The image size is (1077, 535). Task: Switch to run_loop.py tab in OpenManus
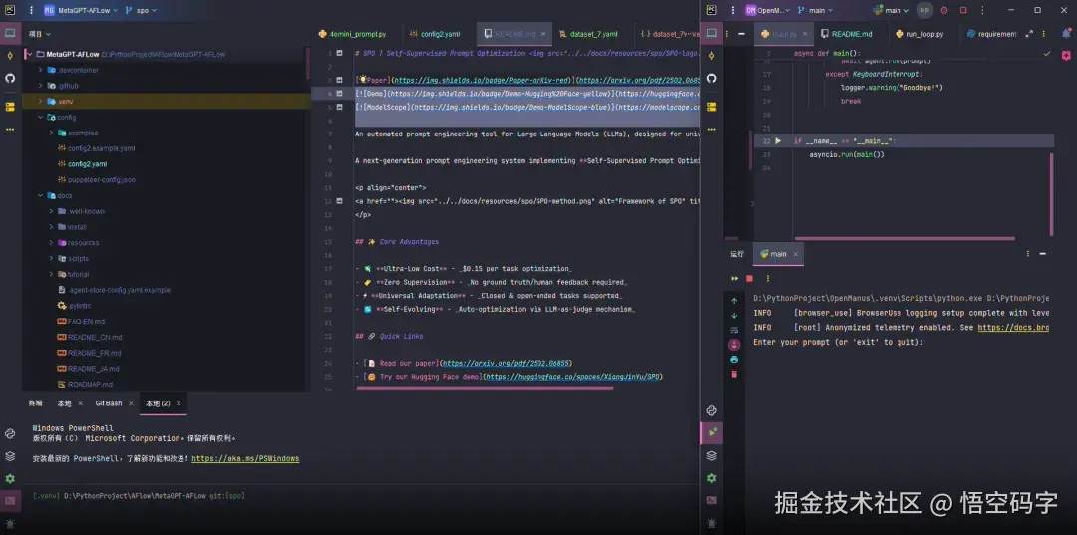coord(919,34)
